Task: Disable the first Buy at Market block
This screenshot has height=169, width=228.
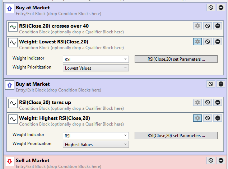Action: pyautogui.click(x=211, y=8)
